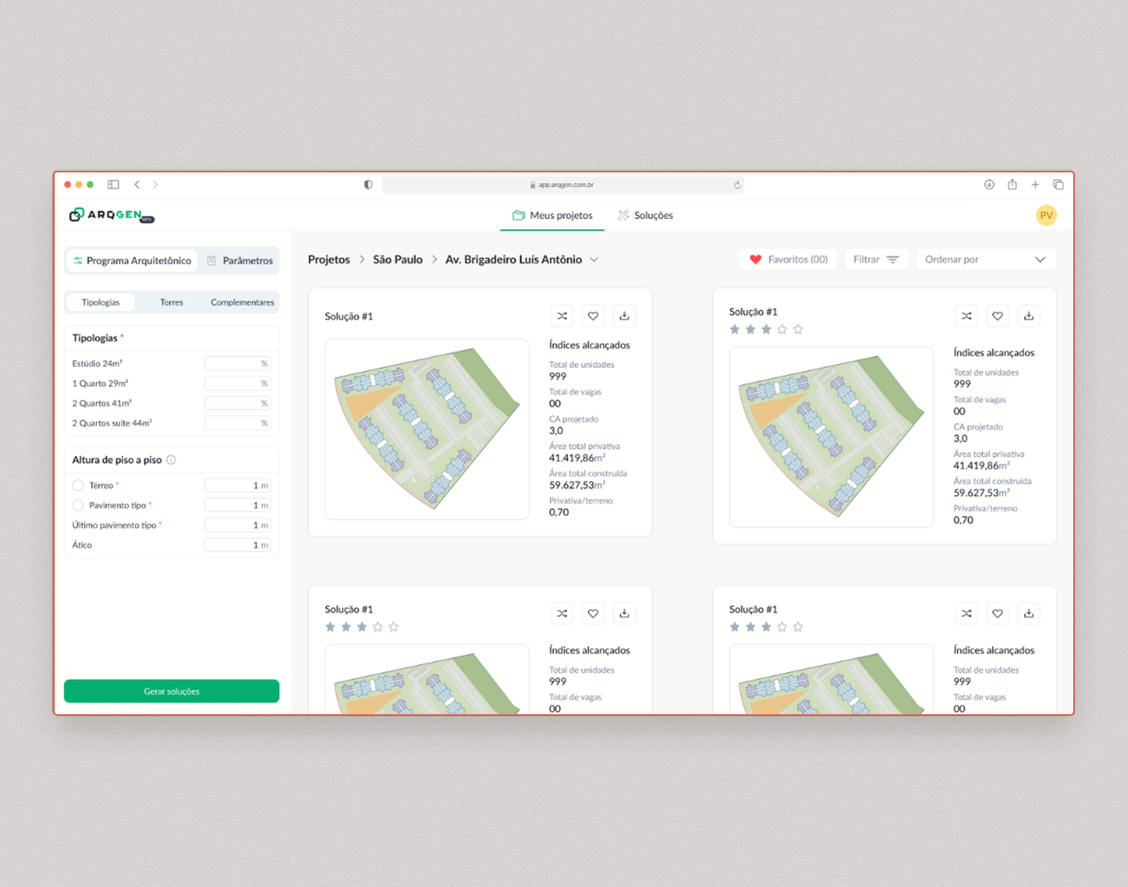The height and width of the screenshot is (887, 1128).
Task: Click 2 Quartos 41m² percentage field
Action: coord(237,403)
